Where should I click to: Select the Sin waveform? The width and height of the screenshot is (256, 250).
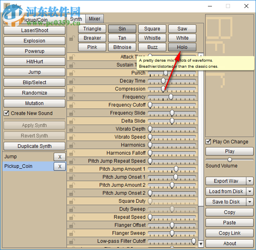click(122, 29)
